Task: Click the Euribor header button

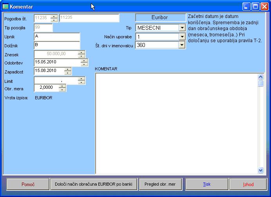Action: (160, 18)
